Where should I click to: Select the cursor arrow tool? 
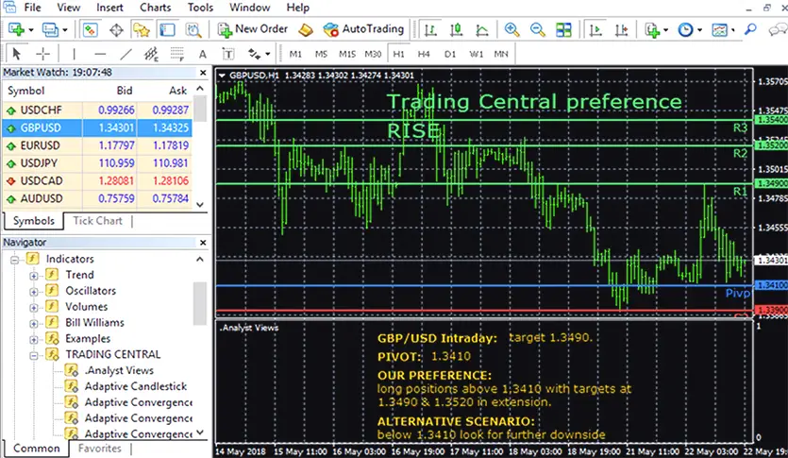pos(16,53)
